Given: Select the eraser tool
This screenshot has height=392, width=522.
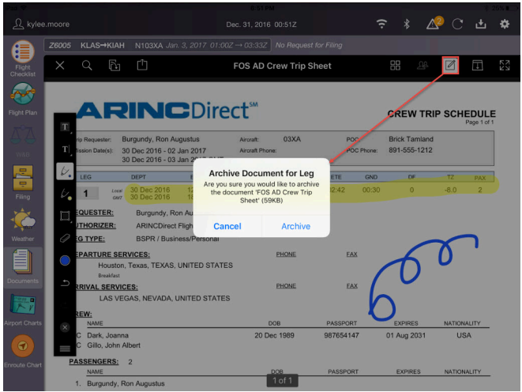Looking at the screenshot, I should 65,238.
